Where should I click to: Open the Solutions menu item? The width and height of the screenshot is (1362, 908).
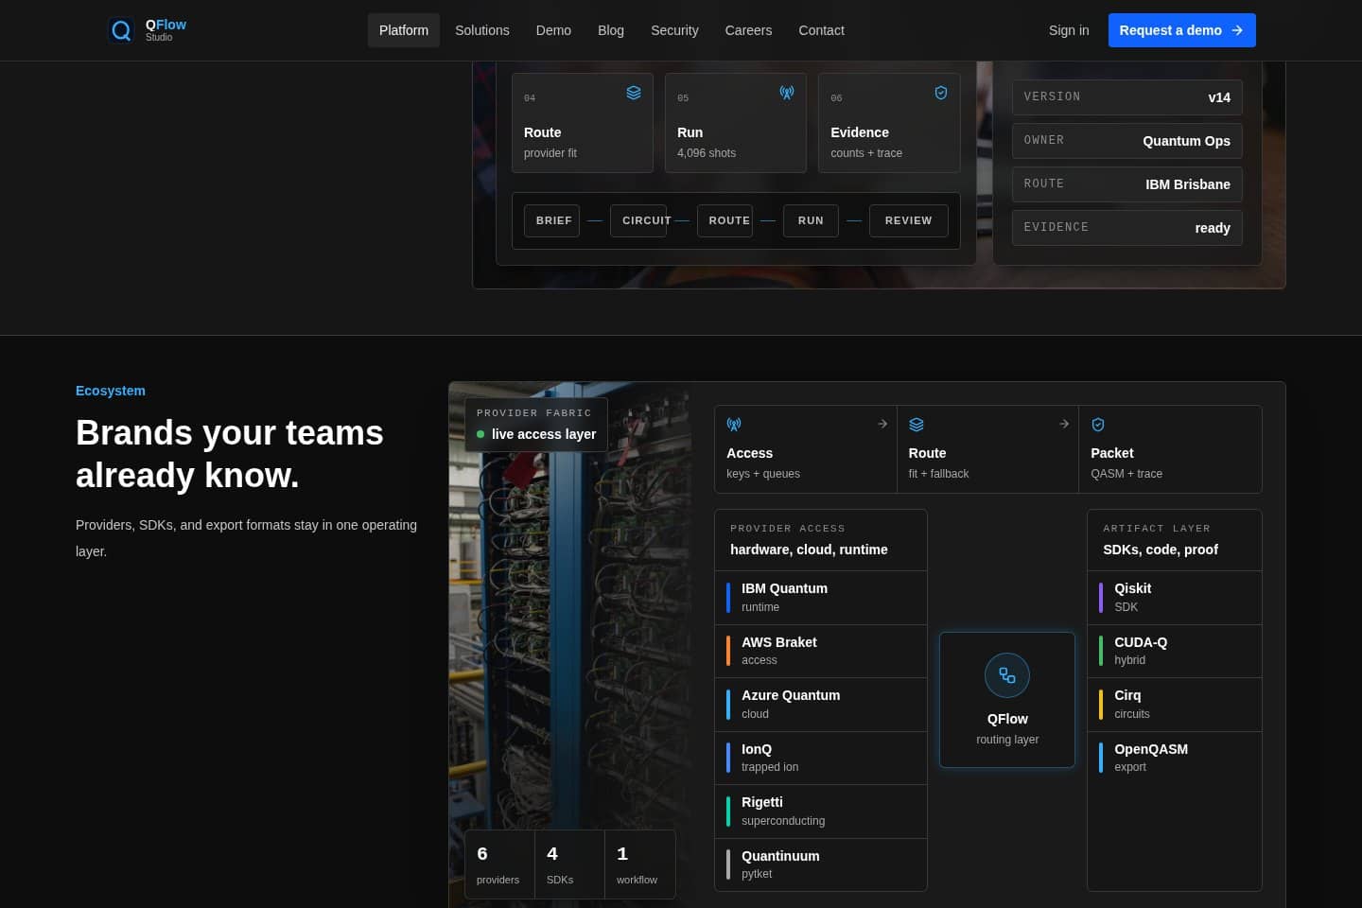482,30
